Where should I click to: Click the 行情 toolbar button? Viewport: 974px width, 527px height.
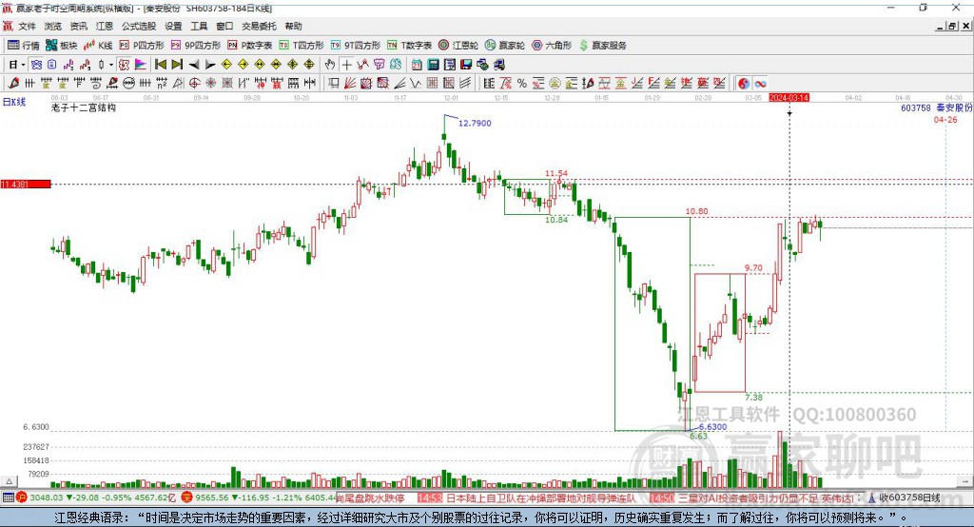click(x=23, y=46)
